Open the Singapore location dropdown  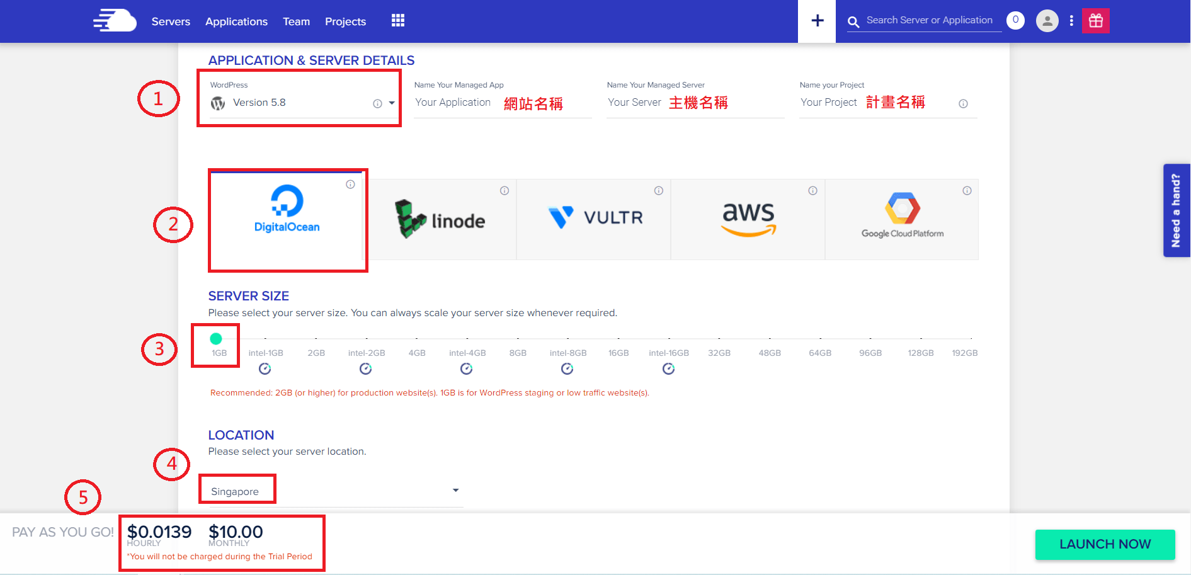coord(336,491)
